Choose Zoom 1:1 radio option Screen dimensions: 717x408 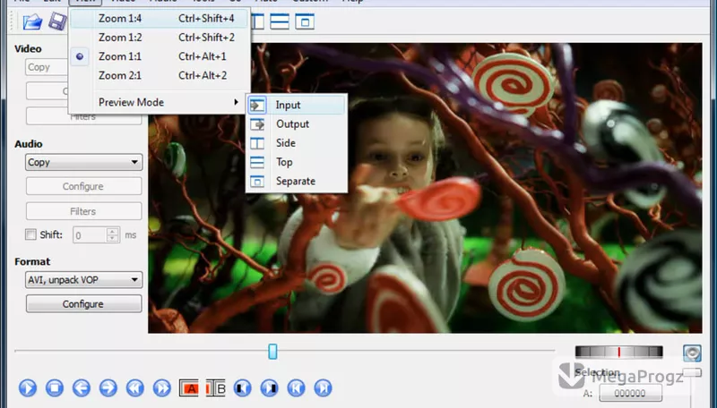160,56
